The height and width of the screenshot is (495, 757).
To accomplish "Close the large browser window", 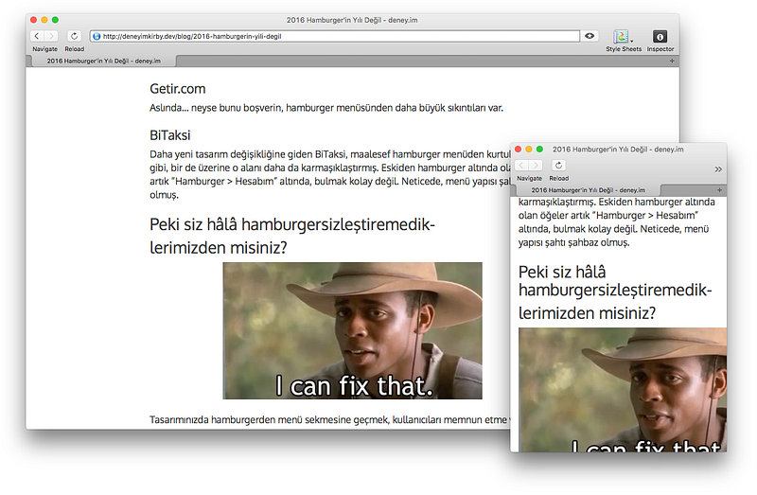I will [x=33, y=20].
